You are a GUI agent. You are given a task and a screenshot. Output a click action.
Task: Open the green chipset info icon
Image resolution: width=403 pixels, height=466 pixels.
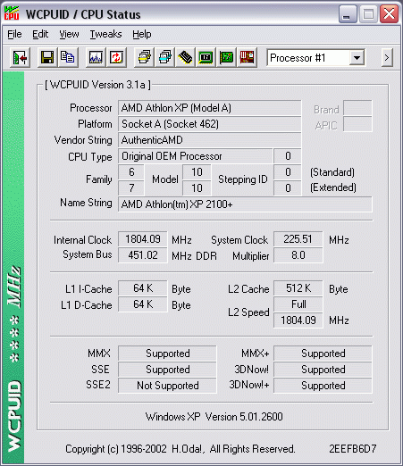tap(206, 57)
